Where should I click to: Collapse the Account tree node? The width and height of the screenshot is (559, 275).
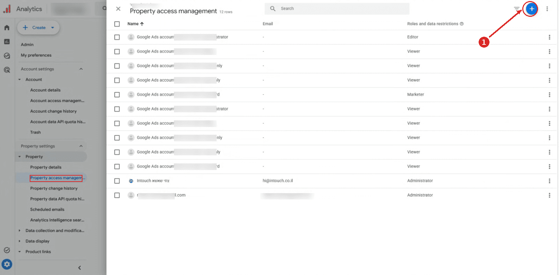click(20, 79)
